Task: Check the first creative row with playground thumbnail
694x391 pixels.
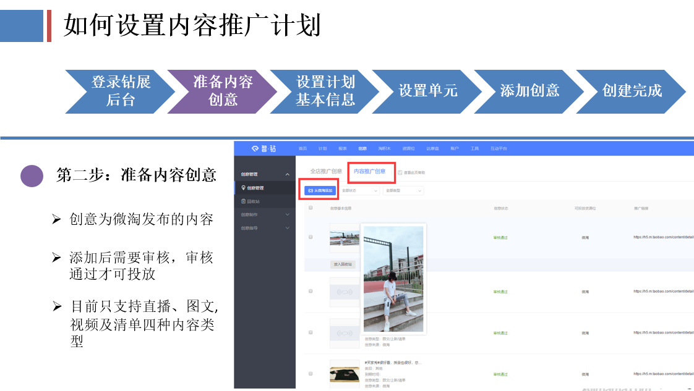Action: (x=311, y=237)
